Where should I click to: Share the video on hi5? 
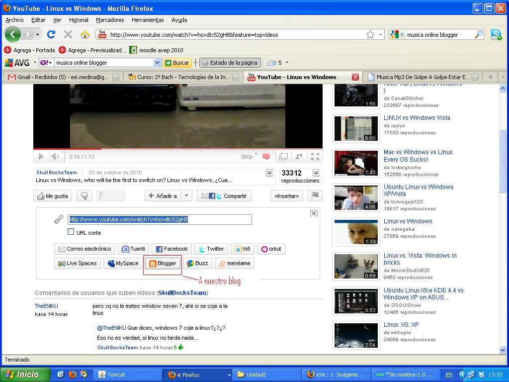click(243, 249)
